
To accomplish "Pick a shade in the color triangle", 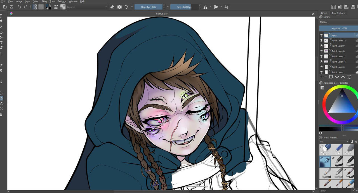I will (342, 105).
